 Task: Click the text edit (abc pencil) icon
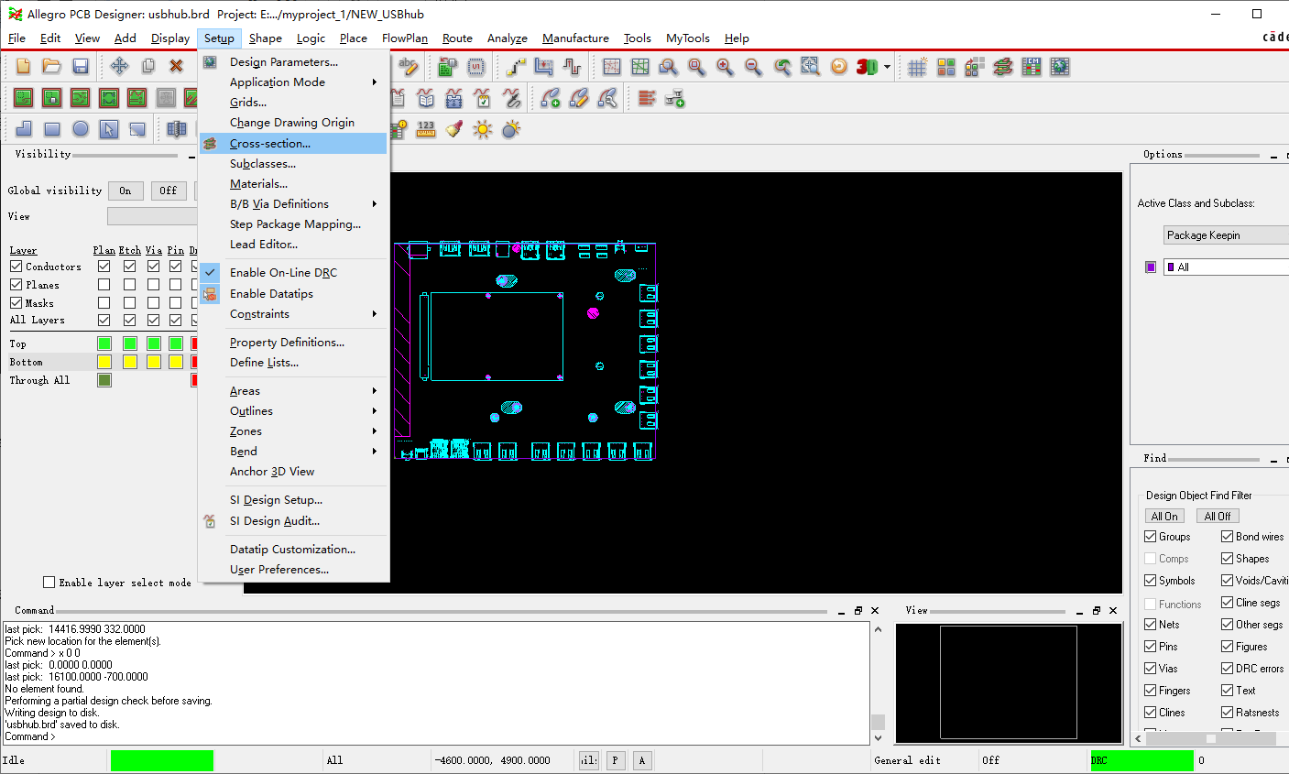(x=408, y=66)
